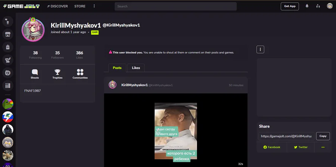Open the storefront icon in left sidebar
Screen dimensions: 336x167
8,34
